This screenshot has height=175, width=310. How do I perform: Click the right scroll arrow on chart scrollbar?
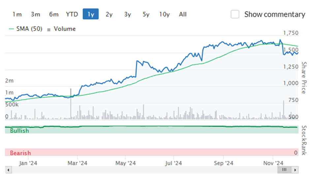click(295, 170)
